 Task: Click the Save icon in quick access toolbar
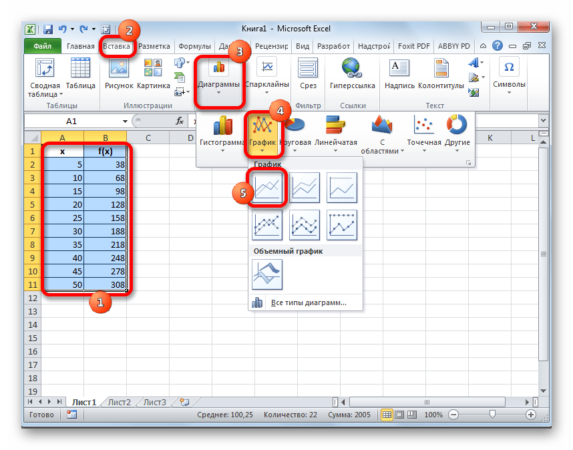pyautogui.click(x=48, y=29)
